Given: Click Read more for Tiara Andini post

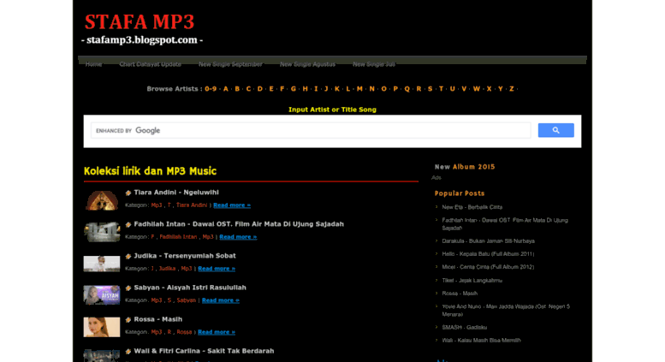Looking at the screenshot, I should pos(232,205).
